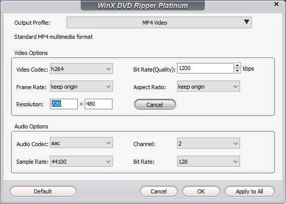Close the WinX DVD Ripper dialog
This screenshot has height=204, width=286.
coord(276,4)
